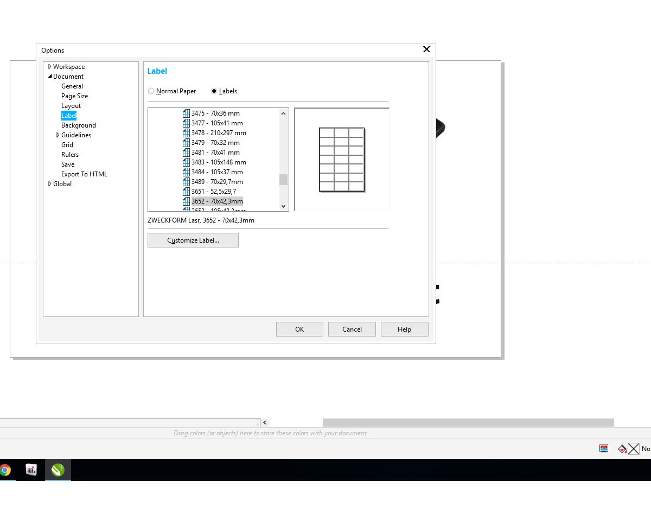Click the no fill color swatch
This screenshot has height=514, width=651.
pyautogui.click(x=634, y=449)
